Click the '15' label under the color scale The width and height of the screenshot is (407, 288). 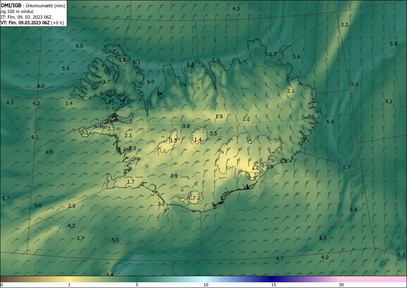[274, 285]
